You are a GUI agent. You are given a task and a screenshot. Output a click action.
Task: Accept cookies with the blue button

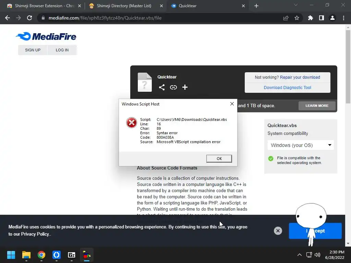(315, 231)
